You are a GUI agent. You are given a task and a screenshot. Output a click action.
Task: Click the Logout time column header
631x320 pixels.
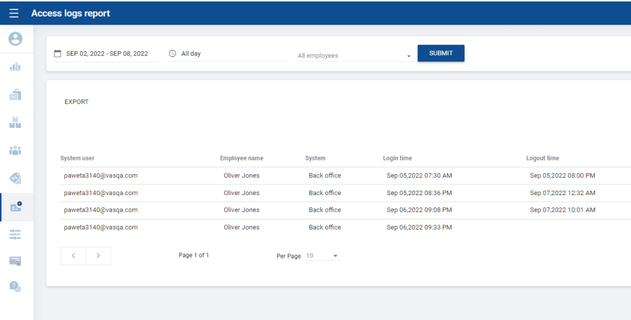542,158
